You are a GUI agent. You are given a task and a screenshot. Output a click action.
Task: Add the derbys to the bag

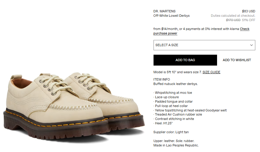pyautogui.click(x=185, y=60)
